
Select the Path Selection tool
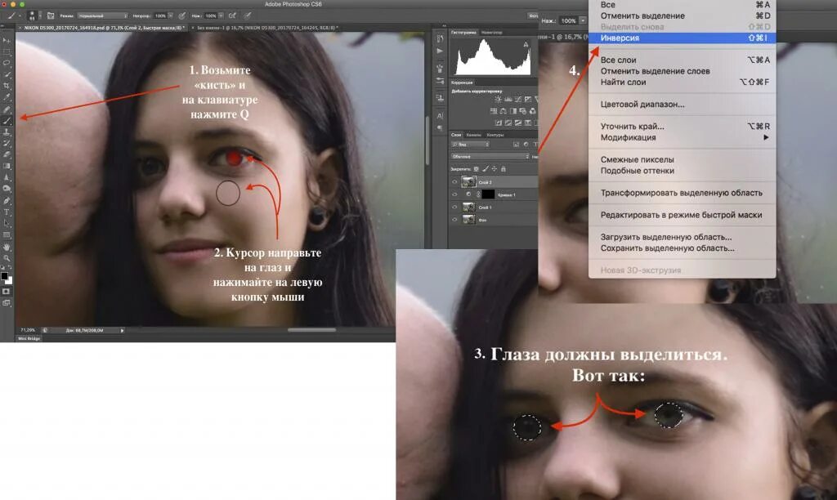coord(7,224)
